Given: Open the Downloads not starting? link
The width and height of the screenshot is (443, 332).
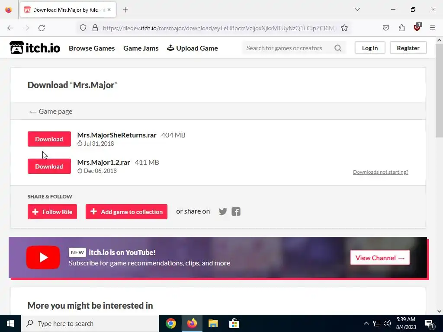Looking at the screenshot, I should [x=381, y=172].
